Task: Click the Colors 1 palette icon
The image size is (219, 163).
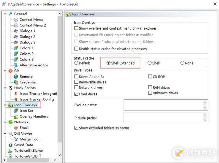Action: pos(16,48)
